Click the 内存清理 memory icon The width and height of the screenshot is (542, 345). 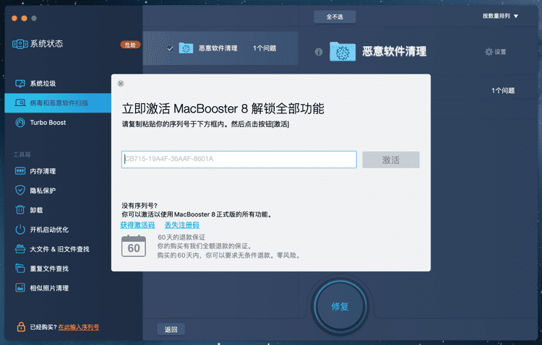click(20, 171)
